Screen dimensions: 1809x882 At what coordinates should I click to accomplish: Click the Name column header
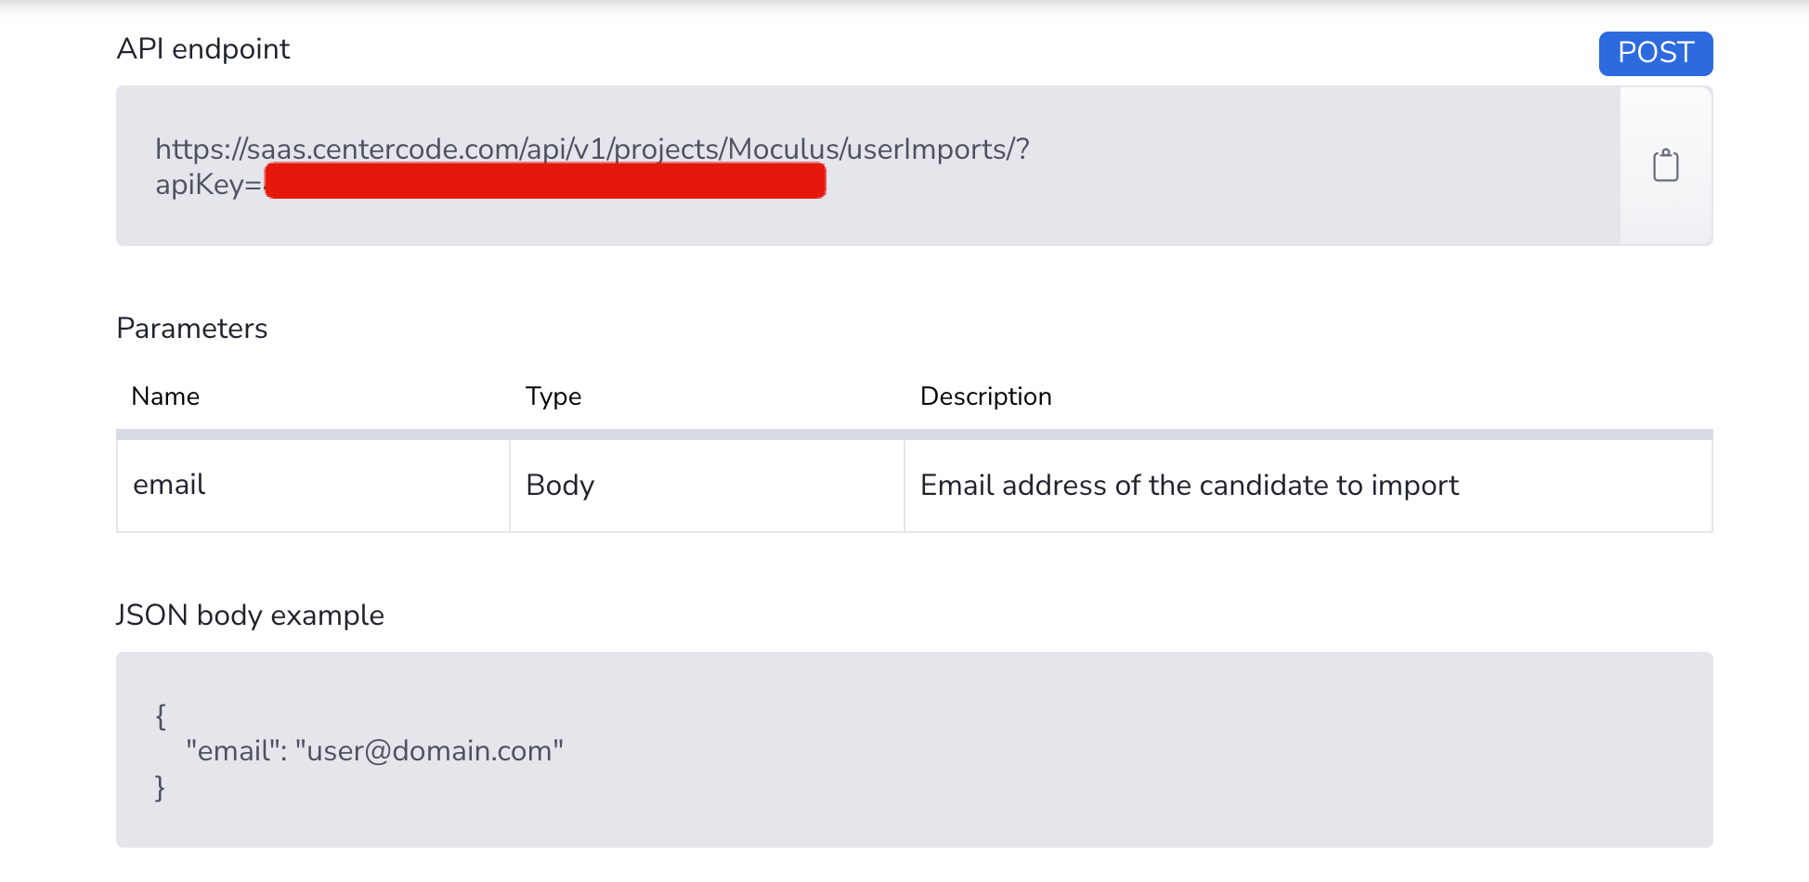(x=165, y=396)
